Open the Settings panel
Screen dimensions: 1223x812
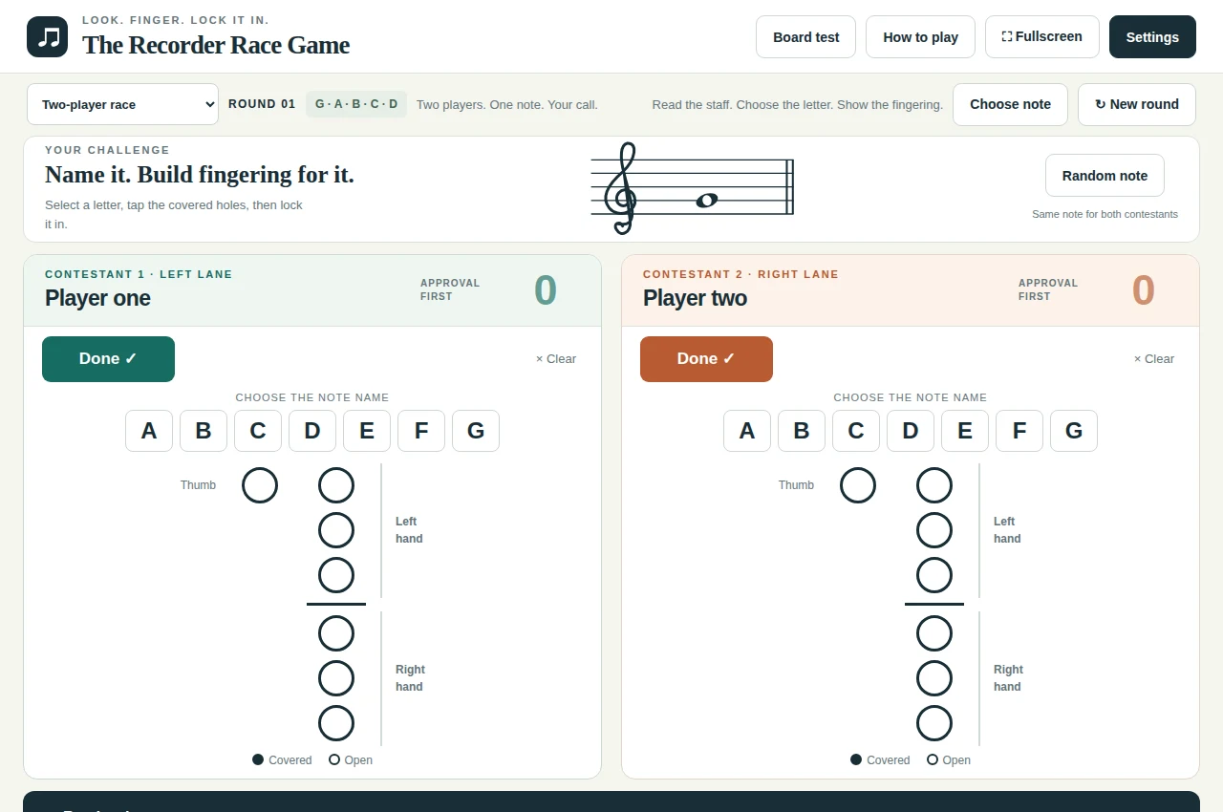click(1152, 37)
